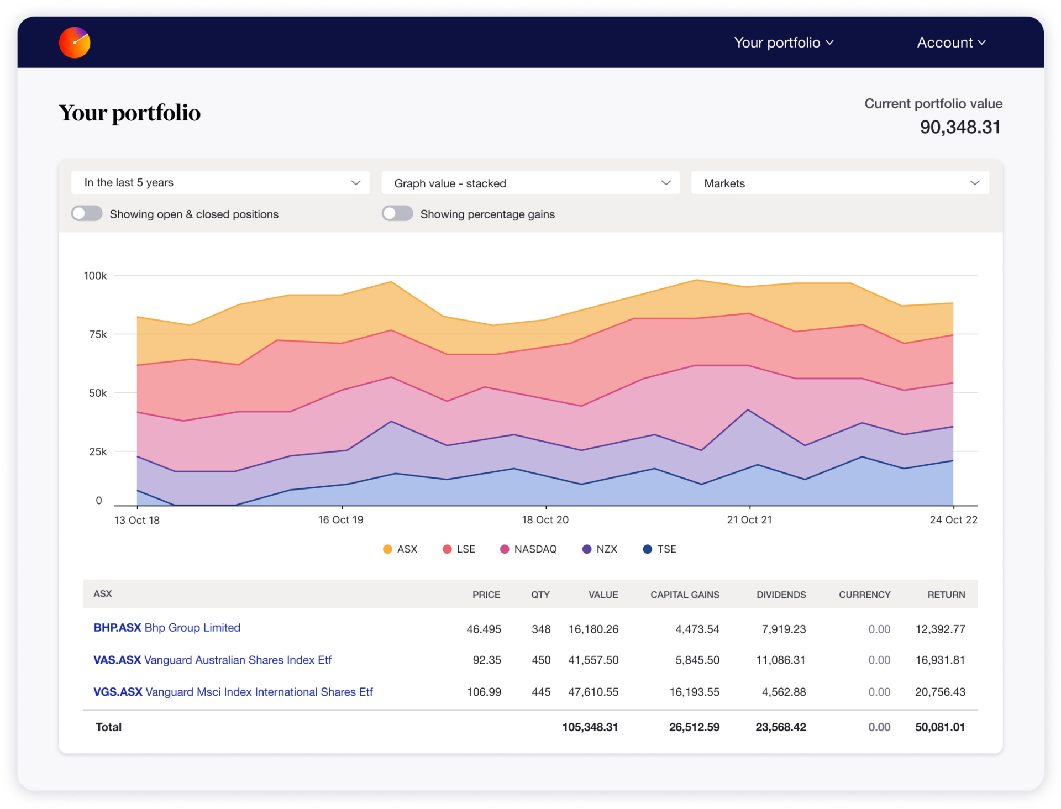Click the CURRENCY column header

(865, 595)
